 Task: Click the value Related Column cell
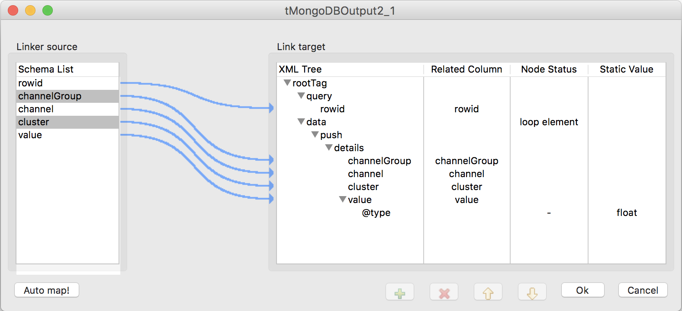pyautogui.click(x=466, y=200)
